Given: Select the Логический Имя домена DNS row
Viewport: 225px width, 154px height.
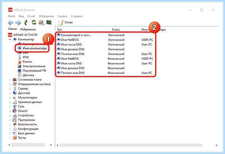Looking at the screenshot, I should point(105,49).
